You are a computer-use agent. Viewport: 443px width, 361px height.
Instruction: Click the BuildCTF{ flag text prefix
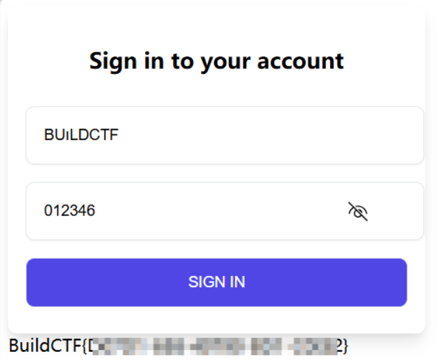coord(47,346)
